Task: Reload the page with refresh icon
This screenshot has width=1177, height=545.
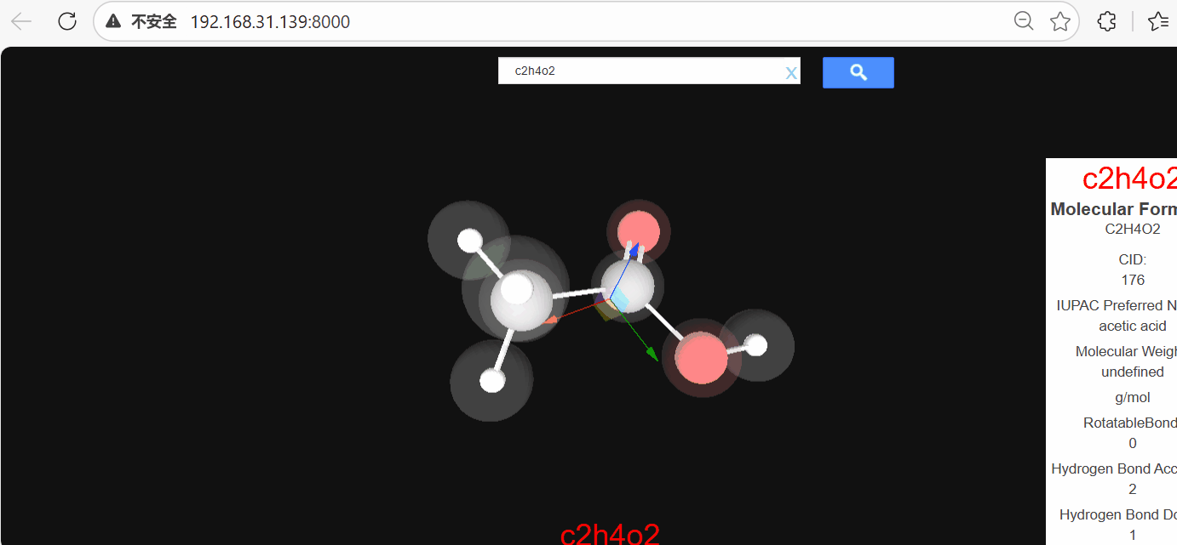Action: coord(67,21)
